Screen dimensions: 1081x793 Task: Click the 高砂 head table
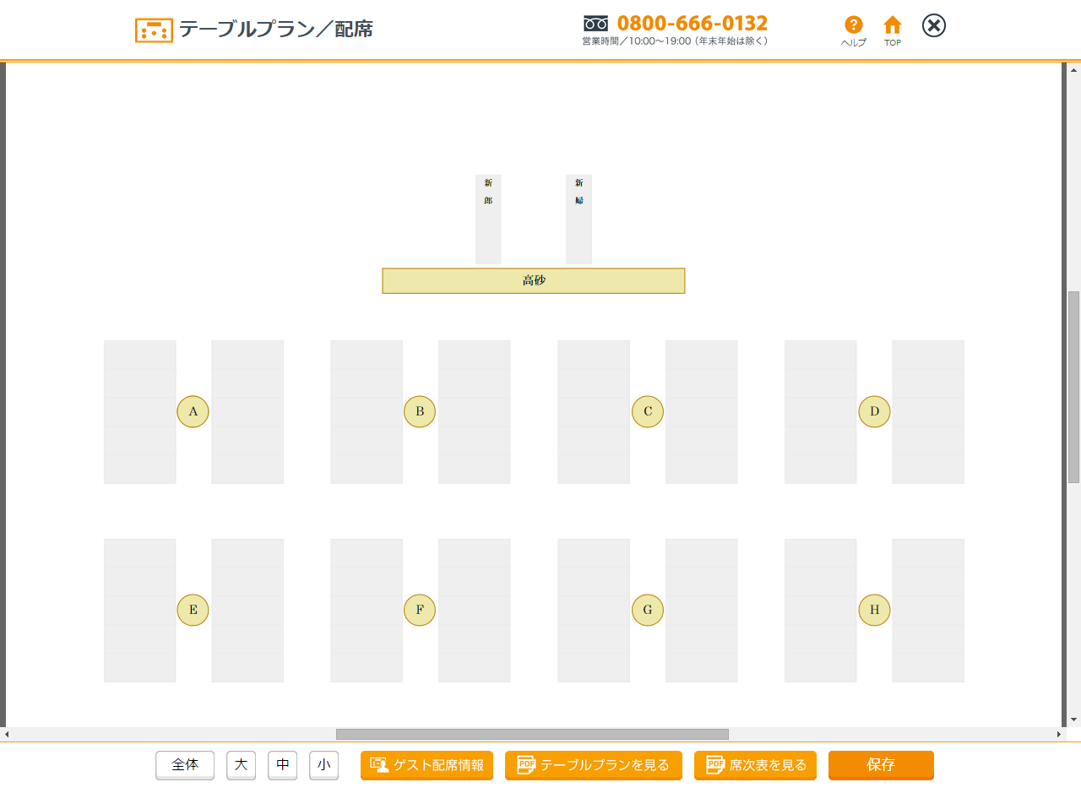[534, 280]
